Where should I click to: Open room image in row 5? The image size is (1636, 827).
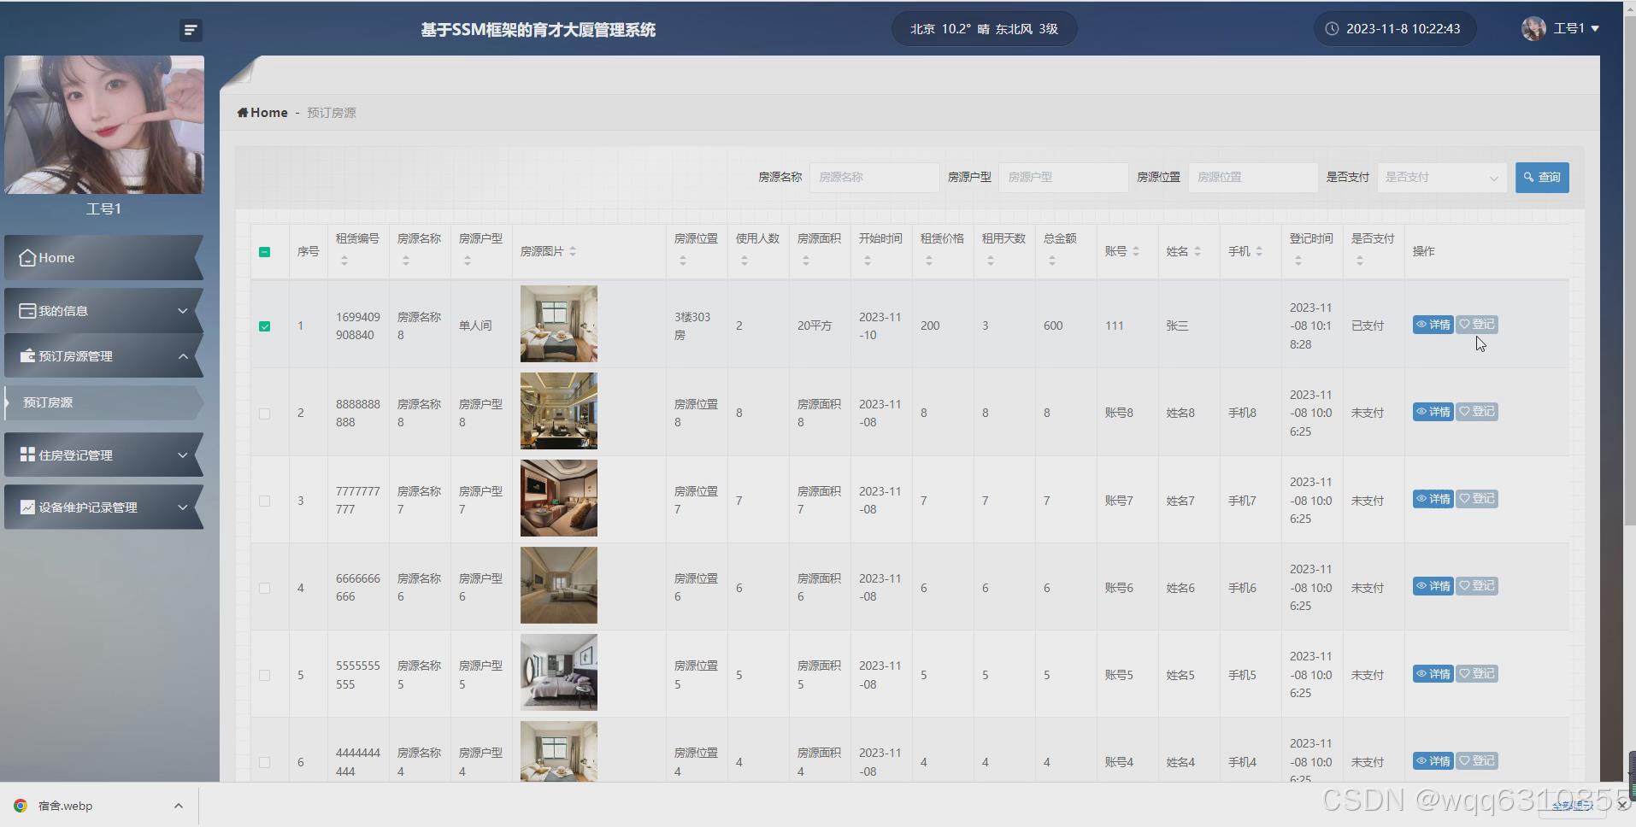tap(559, 672)
